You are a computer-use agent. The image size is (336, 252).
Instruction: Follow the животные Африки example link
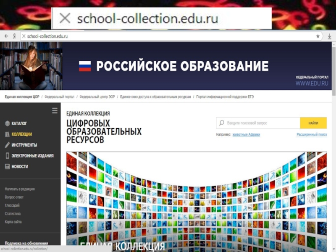[x=246, y=134]
